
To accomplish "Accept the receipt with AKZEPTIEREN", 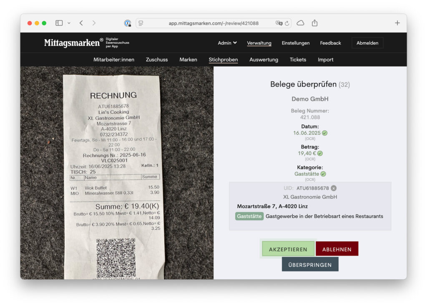I will 288,249.
